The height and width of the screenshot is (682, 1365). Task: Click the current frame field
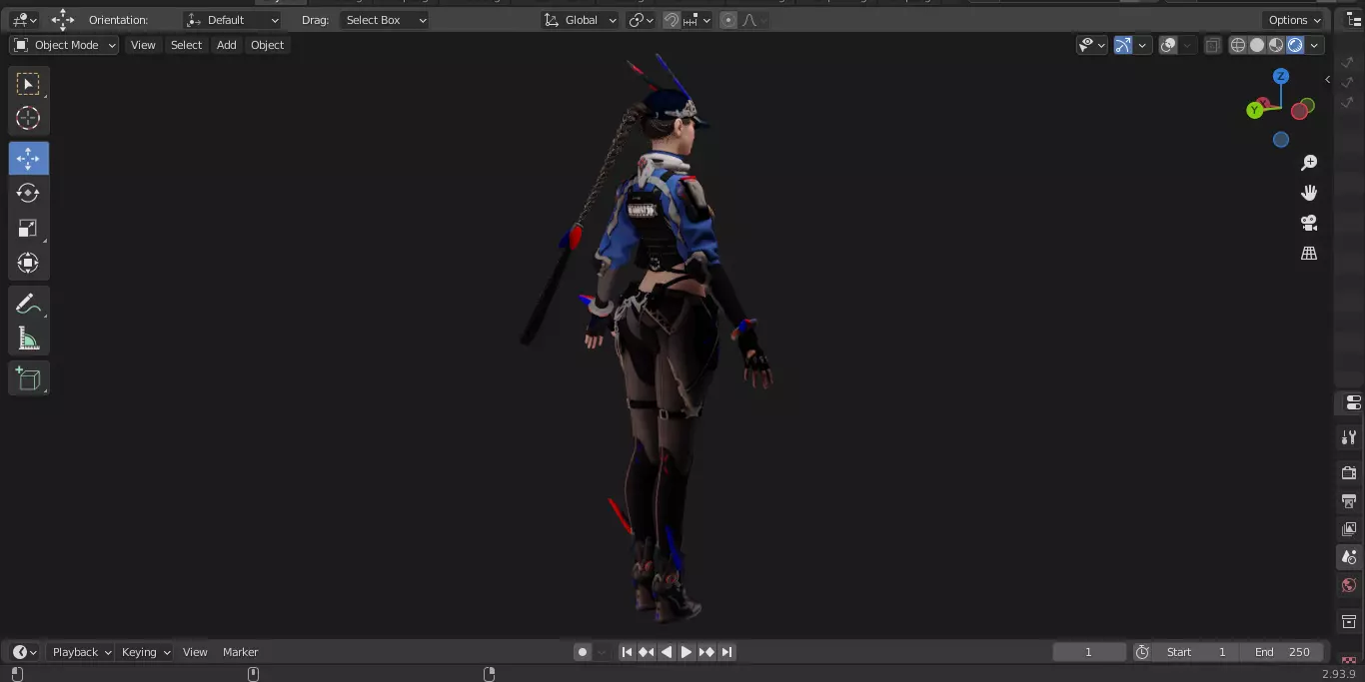coord(1089,652)
